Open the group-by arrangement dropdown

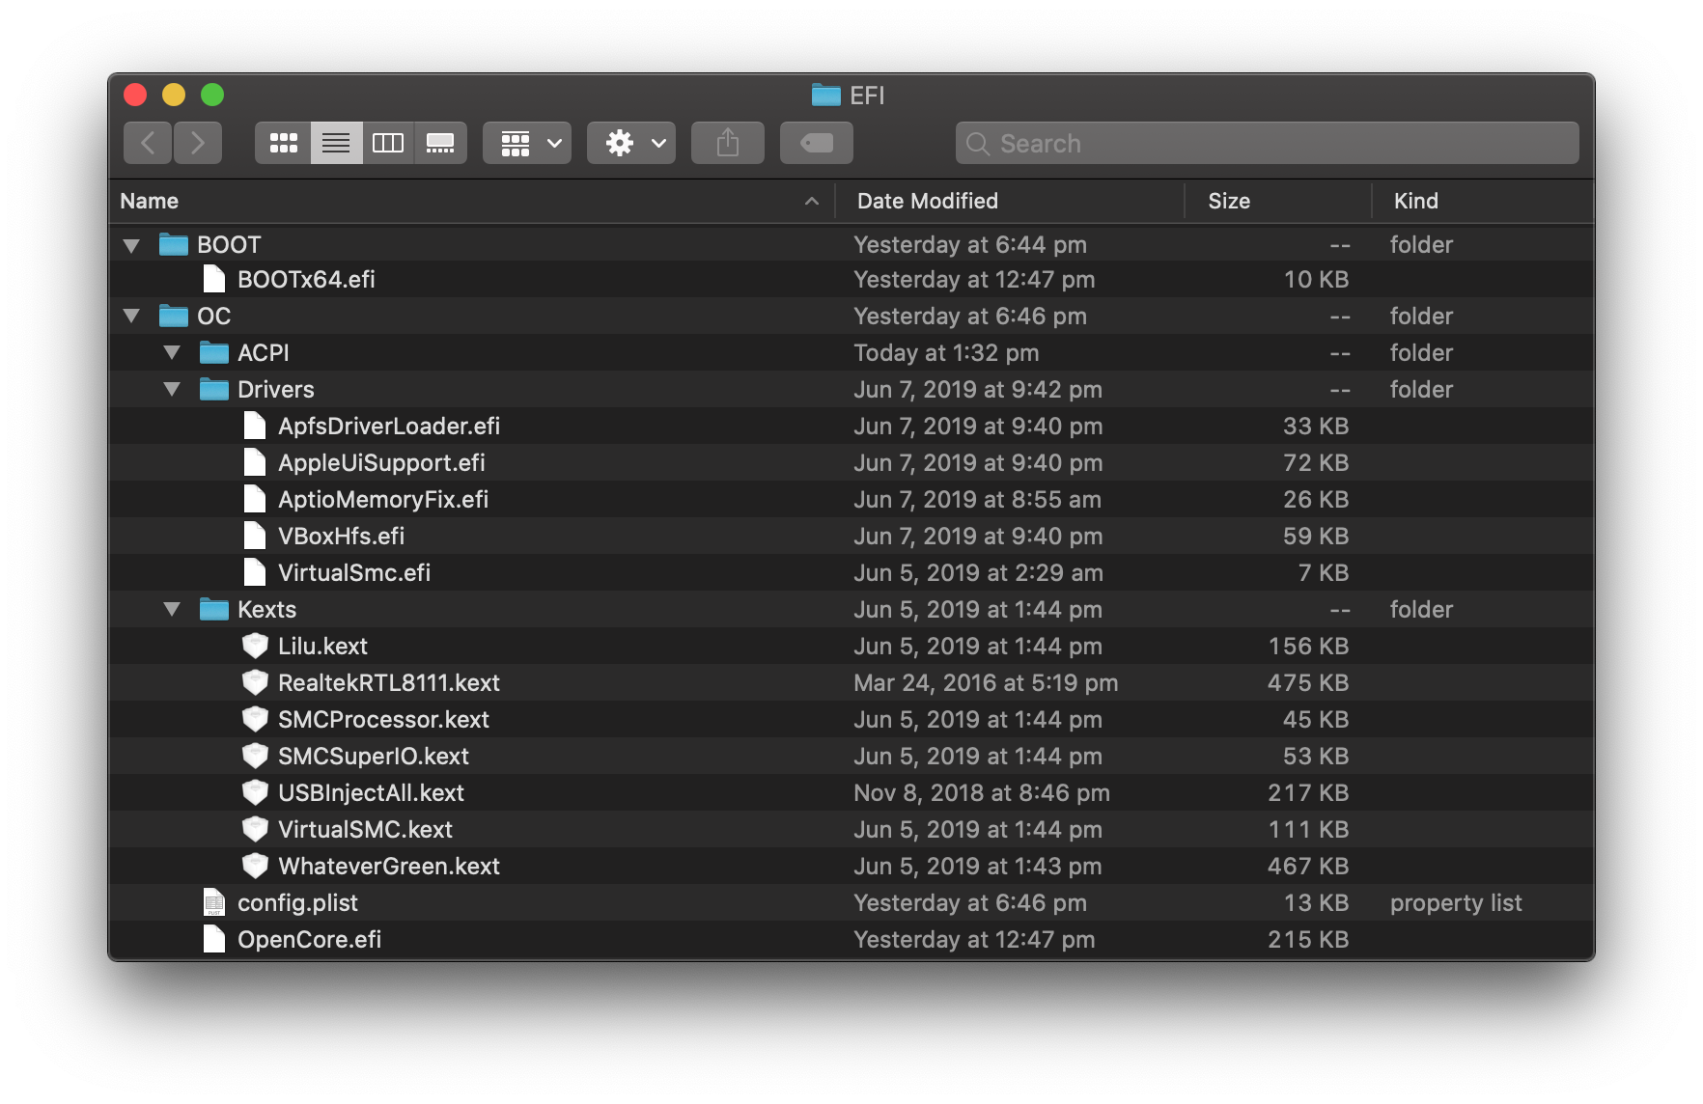pos(527,143)
